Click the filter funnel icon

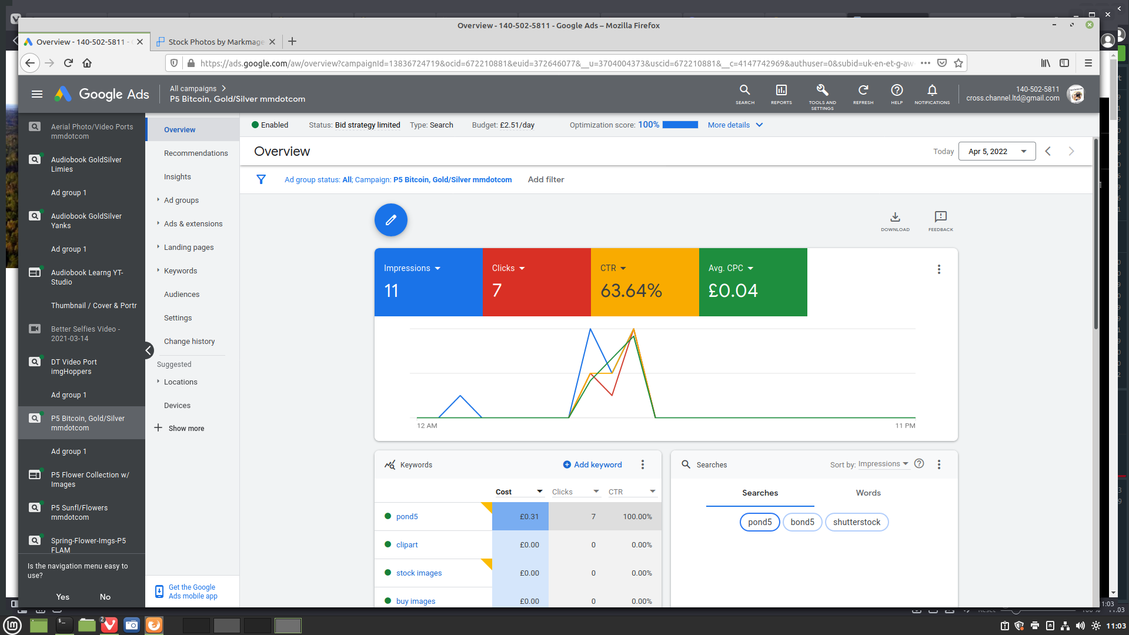click(x=261, y=179)
